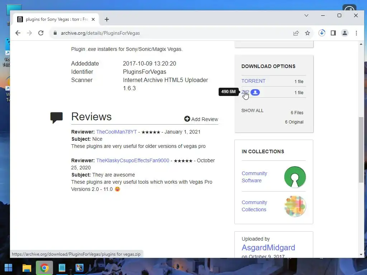The height and width of the screenshot is (275, 367).
Task: Open a new browser tab
Action: [x=107, y=19]
